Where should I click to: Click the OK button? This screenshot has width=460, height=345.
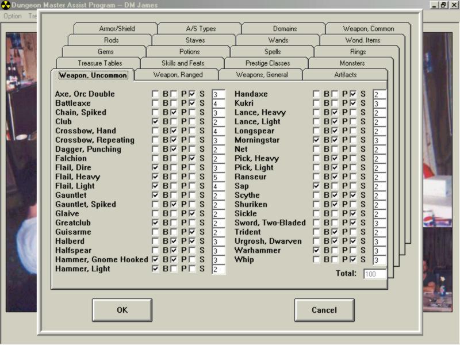(122, 310)
